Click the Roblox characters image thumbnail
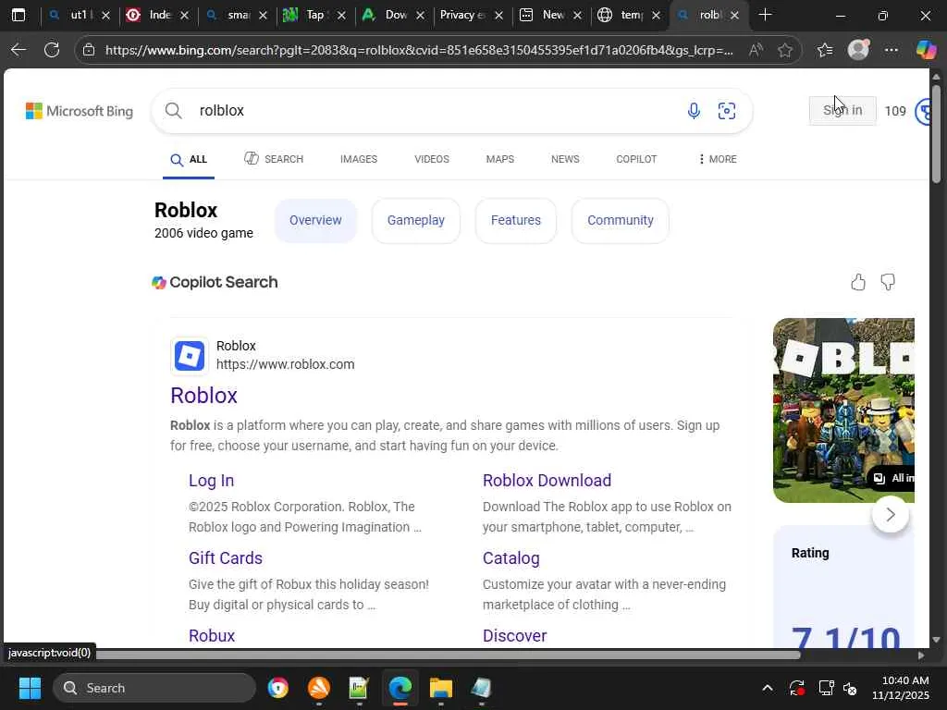This screenshot has width=947, height=710. click(x=843, y=410)
